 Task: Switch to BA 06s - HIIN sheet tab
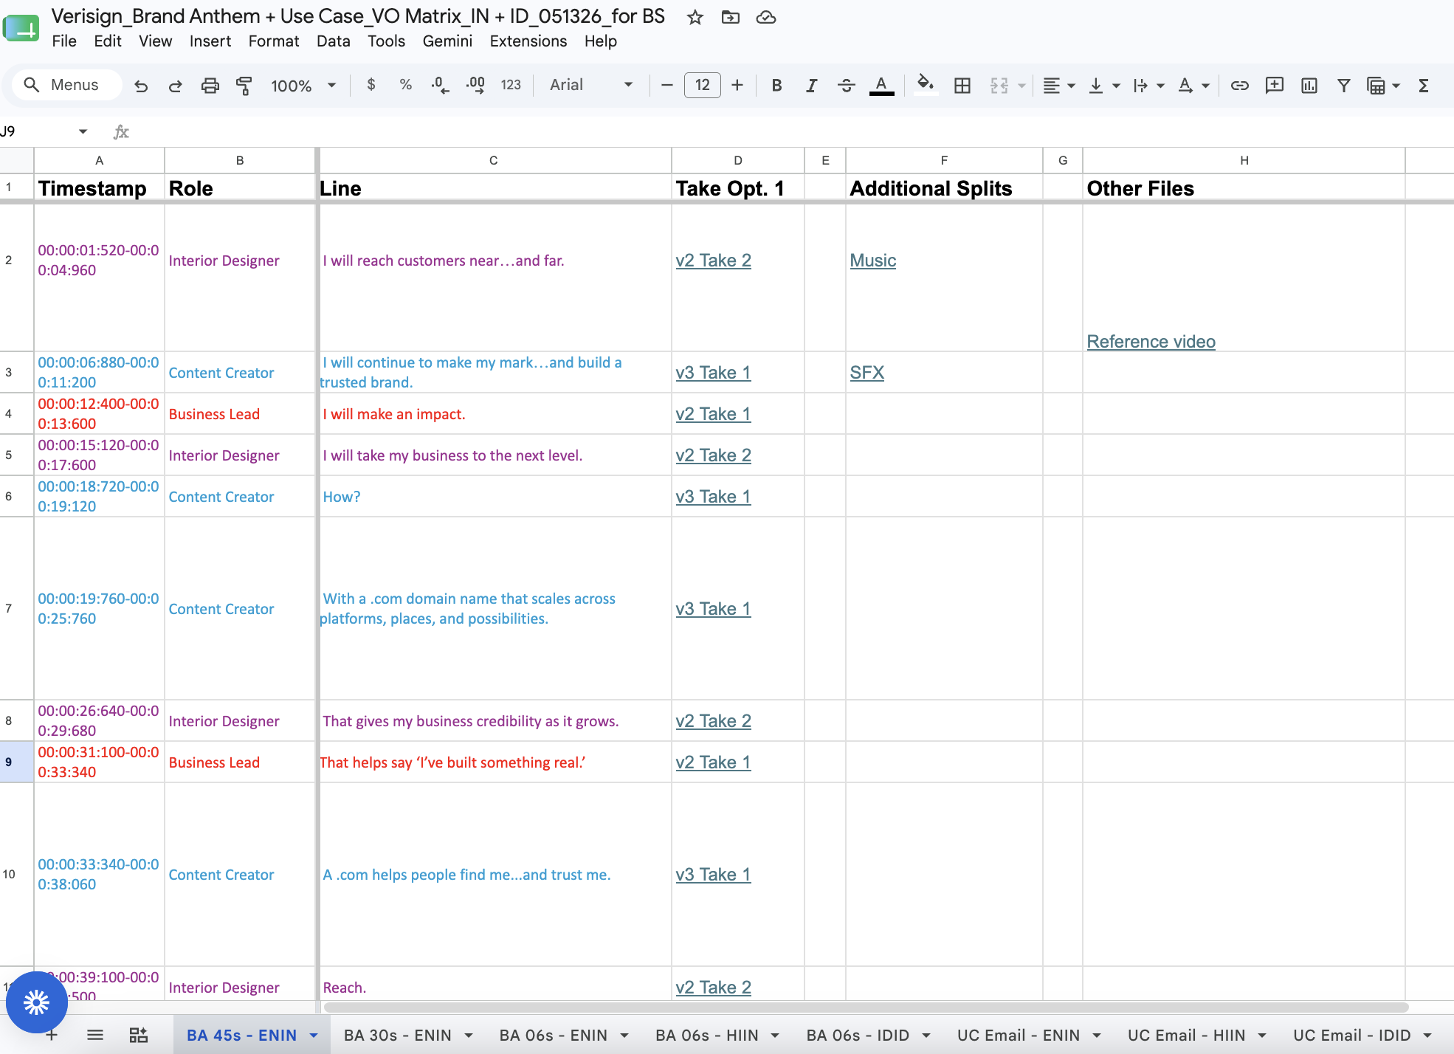click(707, 1036)
